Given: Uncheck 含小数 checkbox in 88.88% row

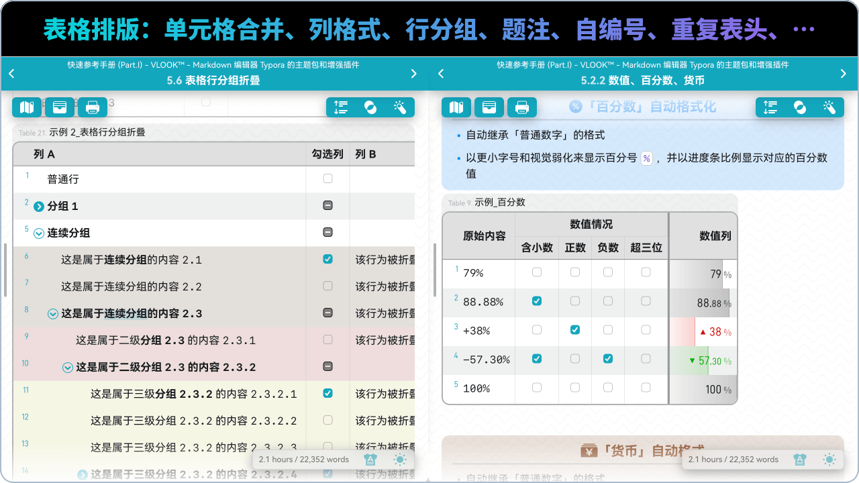Looking at the screenshot, I should coord(537,301).
